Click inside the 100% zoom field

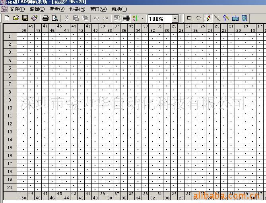coord(160,19)
